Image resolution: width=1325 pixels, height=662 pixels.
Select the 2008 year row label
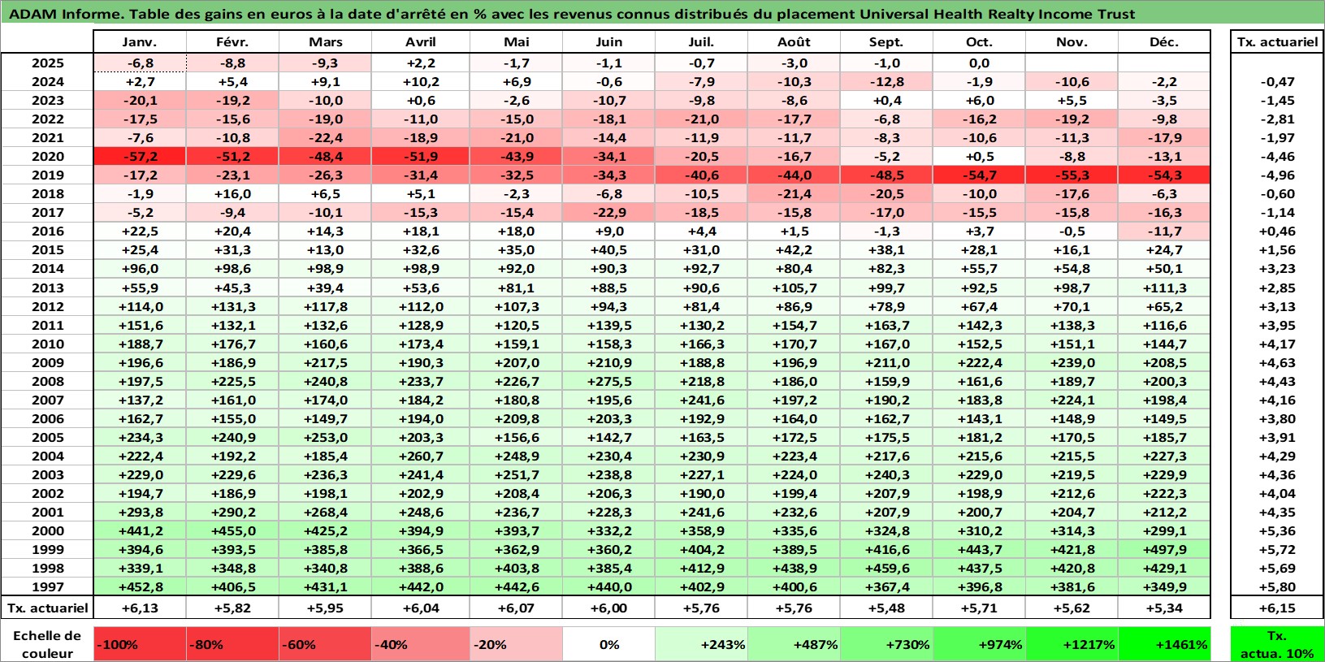pyautogui.click(x=48, y=381)
